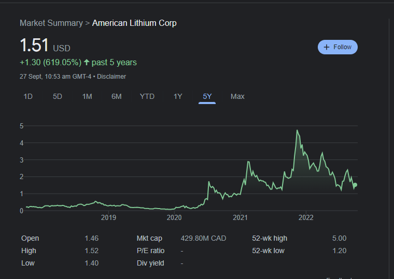
Task: Select the 1Y time range tab
Action: click(178, 97)
